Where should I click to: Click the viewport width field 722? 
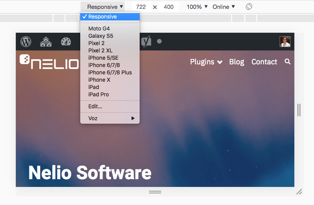(x=141, y=7)
